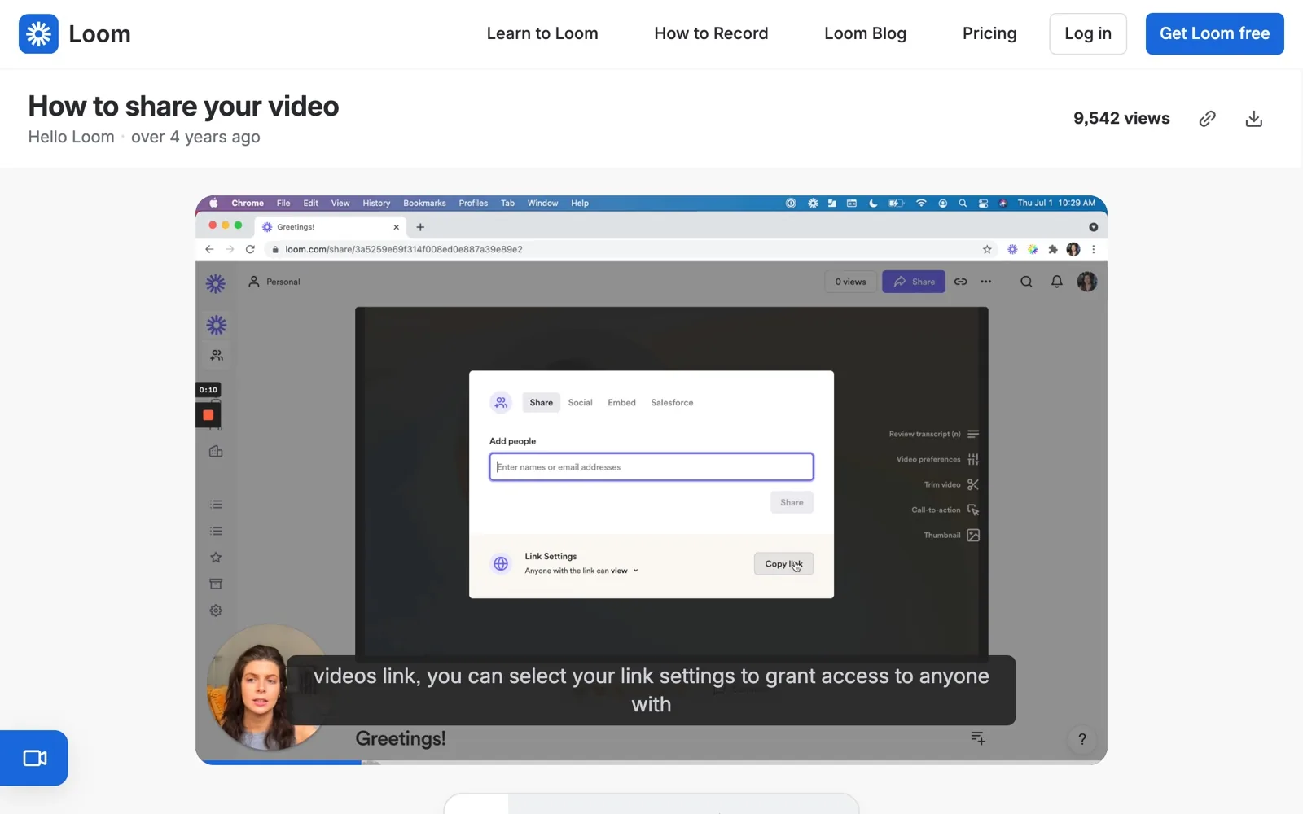Image resolution: width=1303 pixels, height=814 pixels.
Task: Click the names or email addresses field
Action: pos(651,466)
